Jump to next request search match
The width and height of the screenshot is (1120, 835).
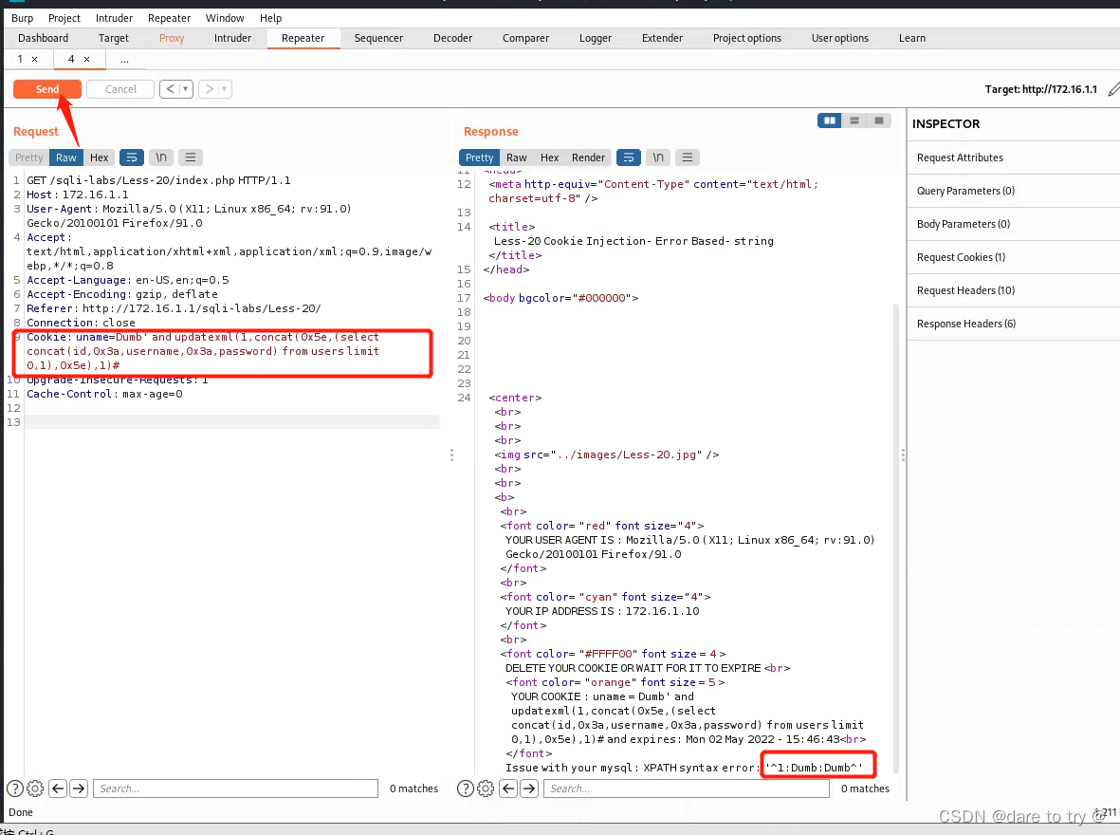tap(79, 789)
